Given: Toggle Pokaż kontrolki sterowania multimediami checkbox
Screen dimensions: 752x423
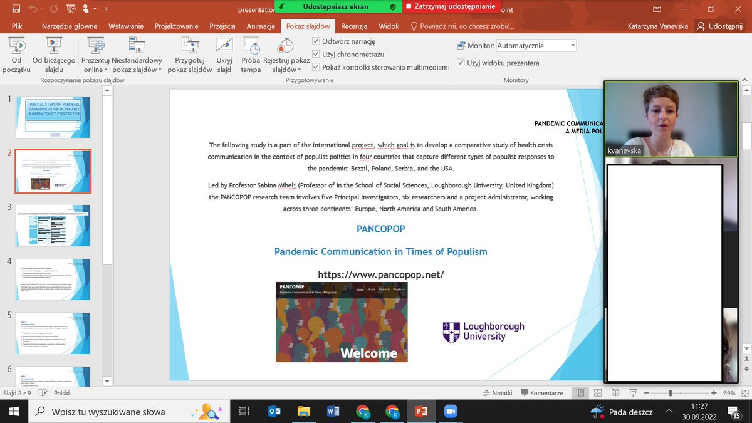Looking at the screenshot, I should tap(316, 67).
